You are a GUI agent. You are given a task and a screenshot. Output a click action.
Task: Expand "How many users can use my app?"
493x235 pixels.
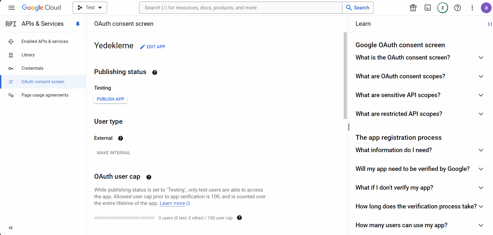[420, 225]
